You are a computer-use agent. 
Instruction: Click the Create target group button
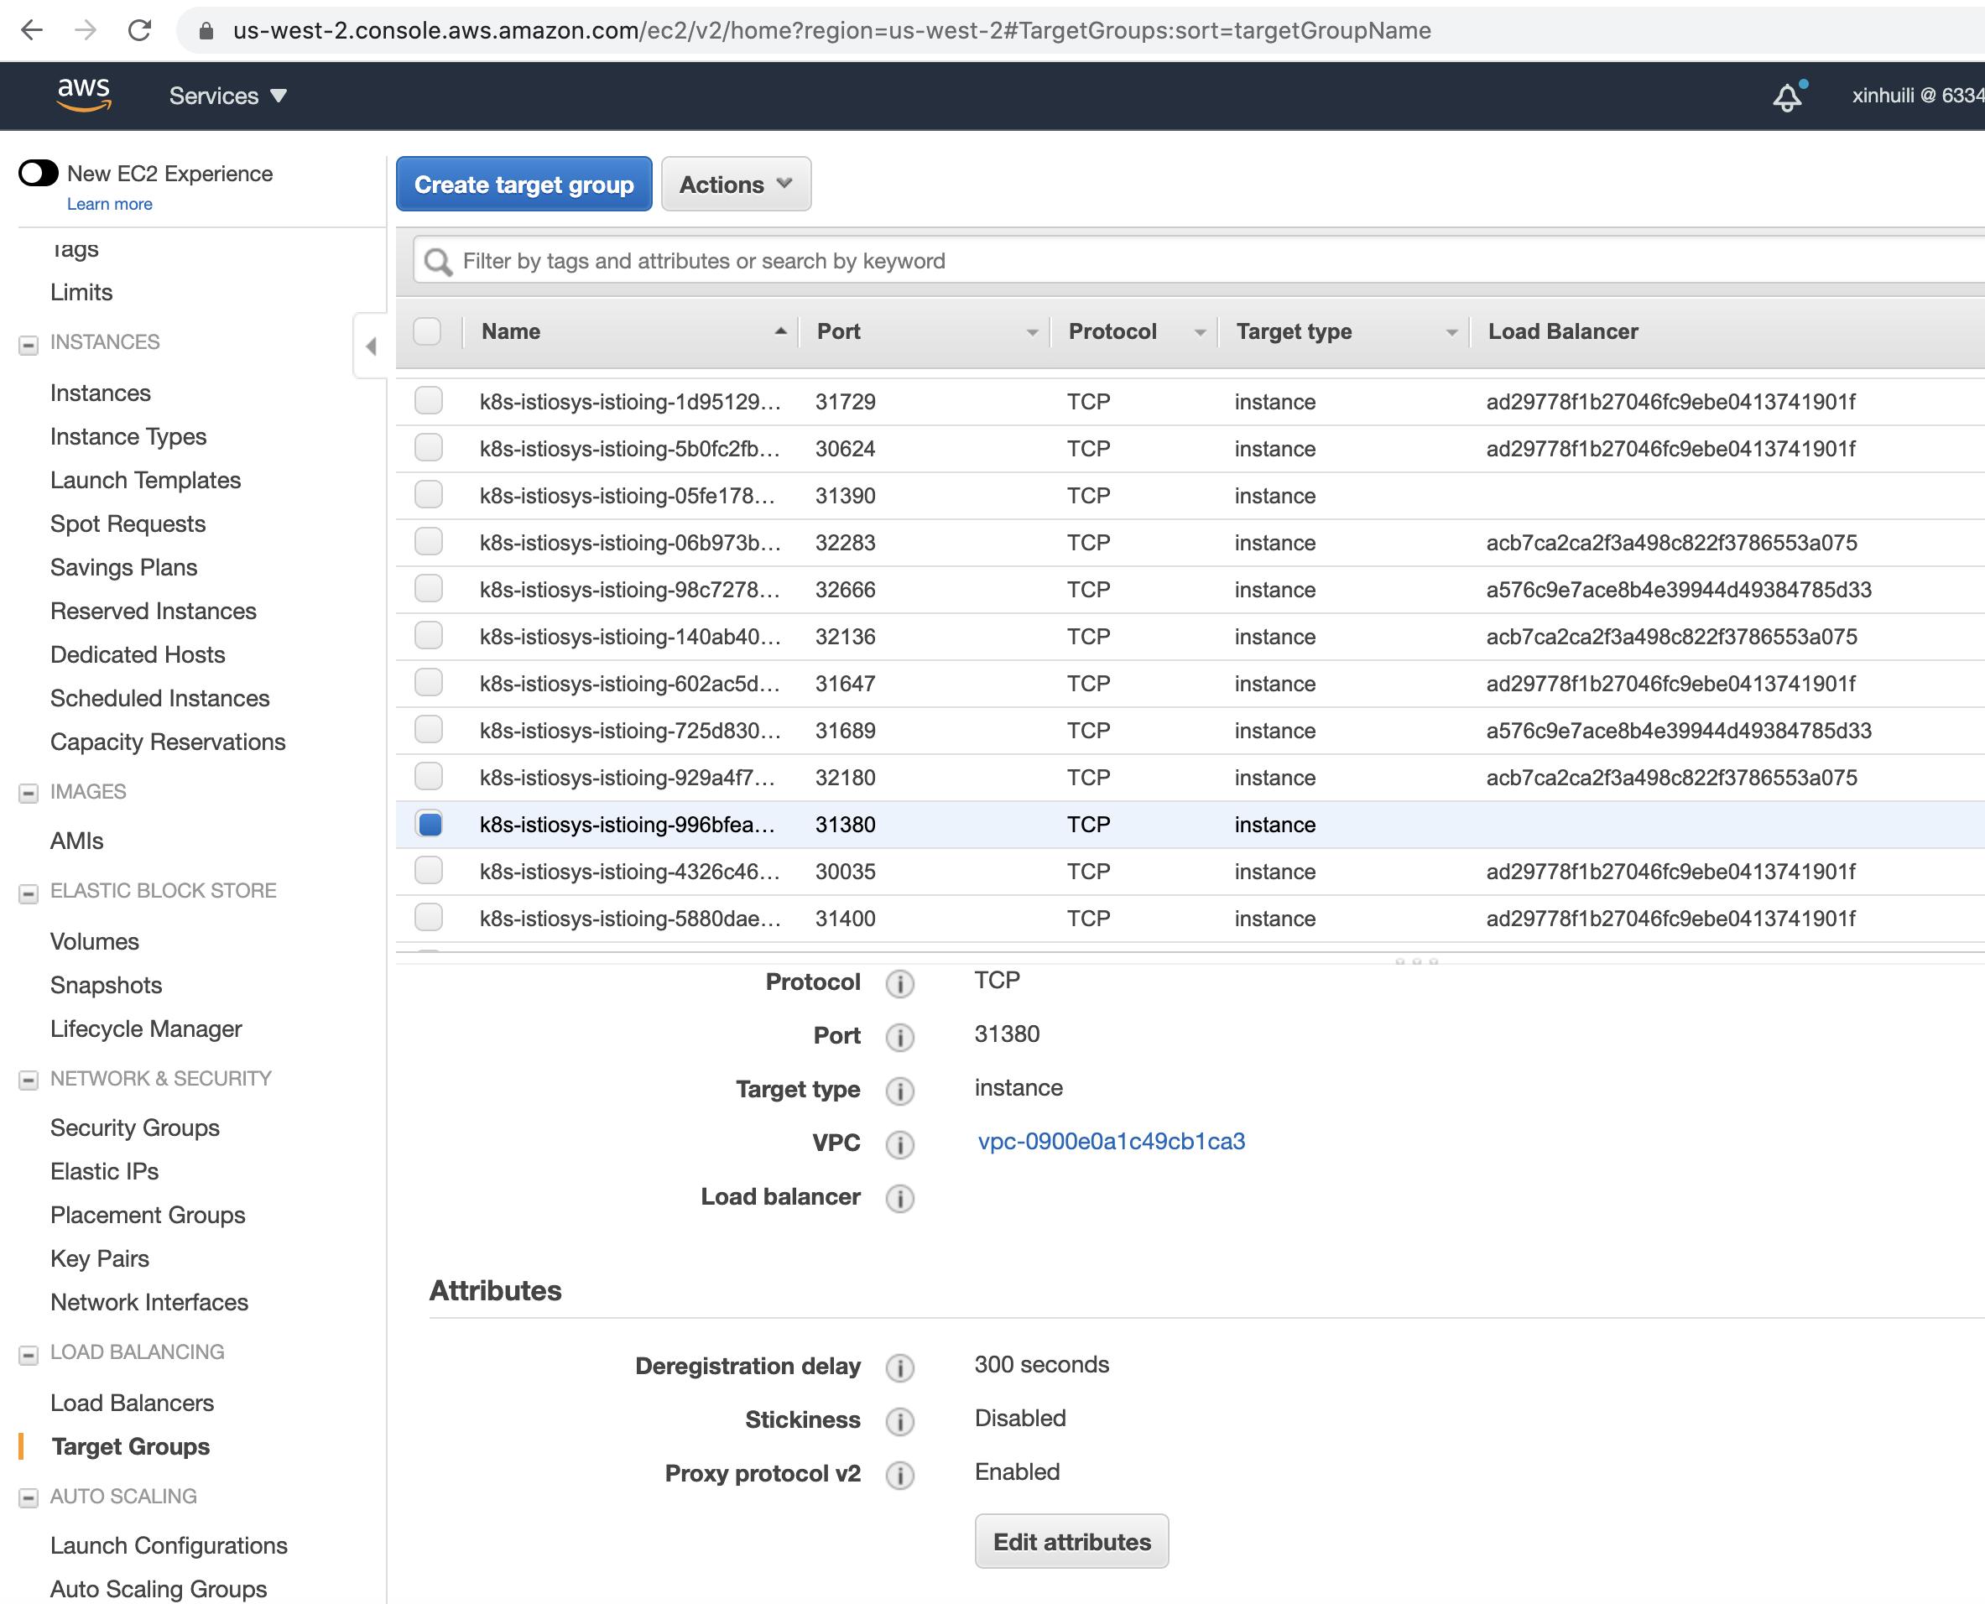pyautogui.click(x=524, y=184)
